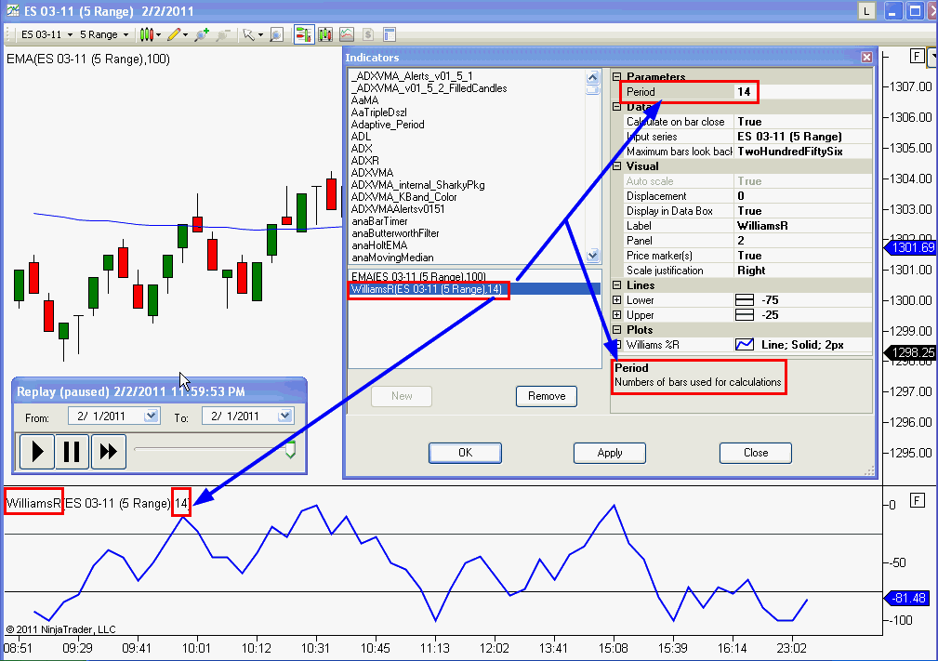The width and height of the screenshot is (938, 661).
Task: Click the zoom out magnifier icon
Action: click(223, 34)
